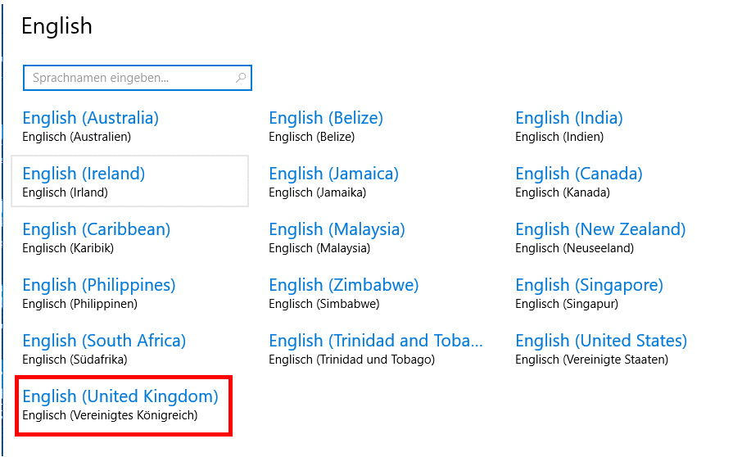Select English (Australia) language

(91, 118)
